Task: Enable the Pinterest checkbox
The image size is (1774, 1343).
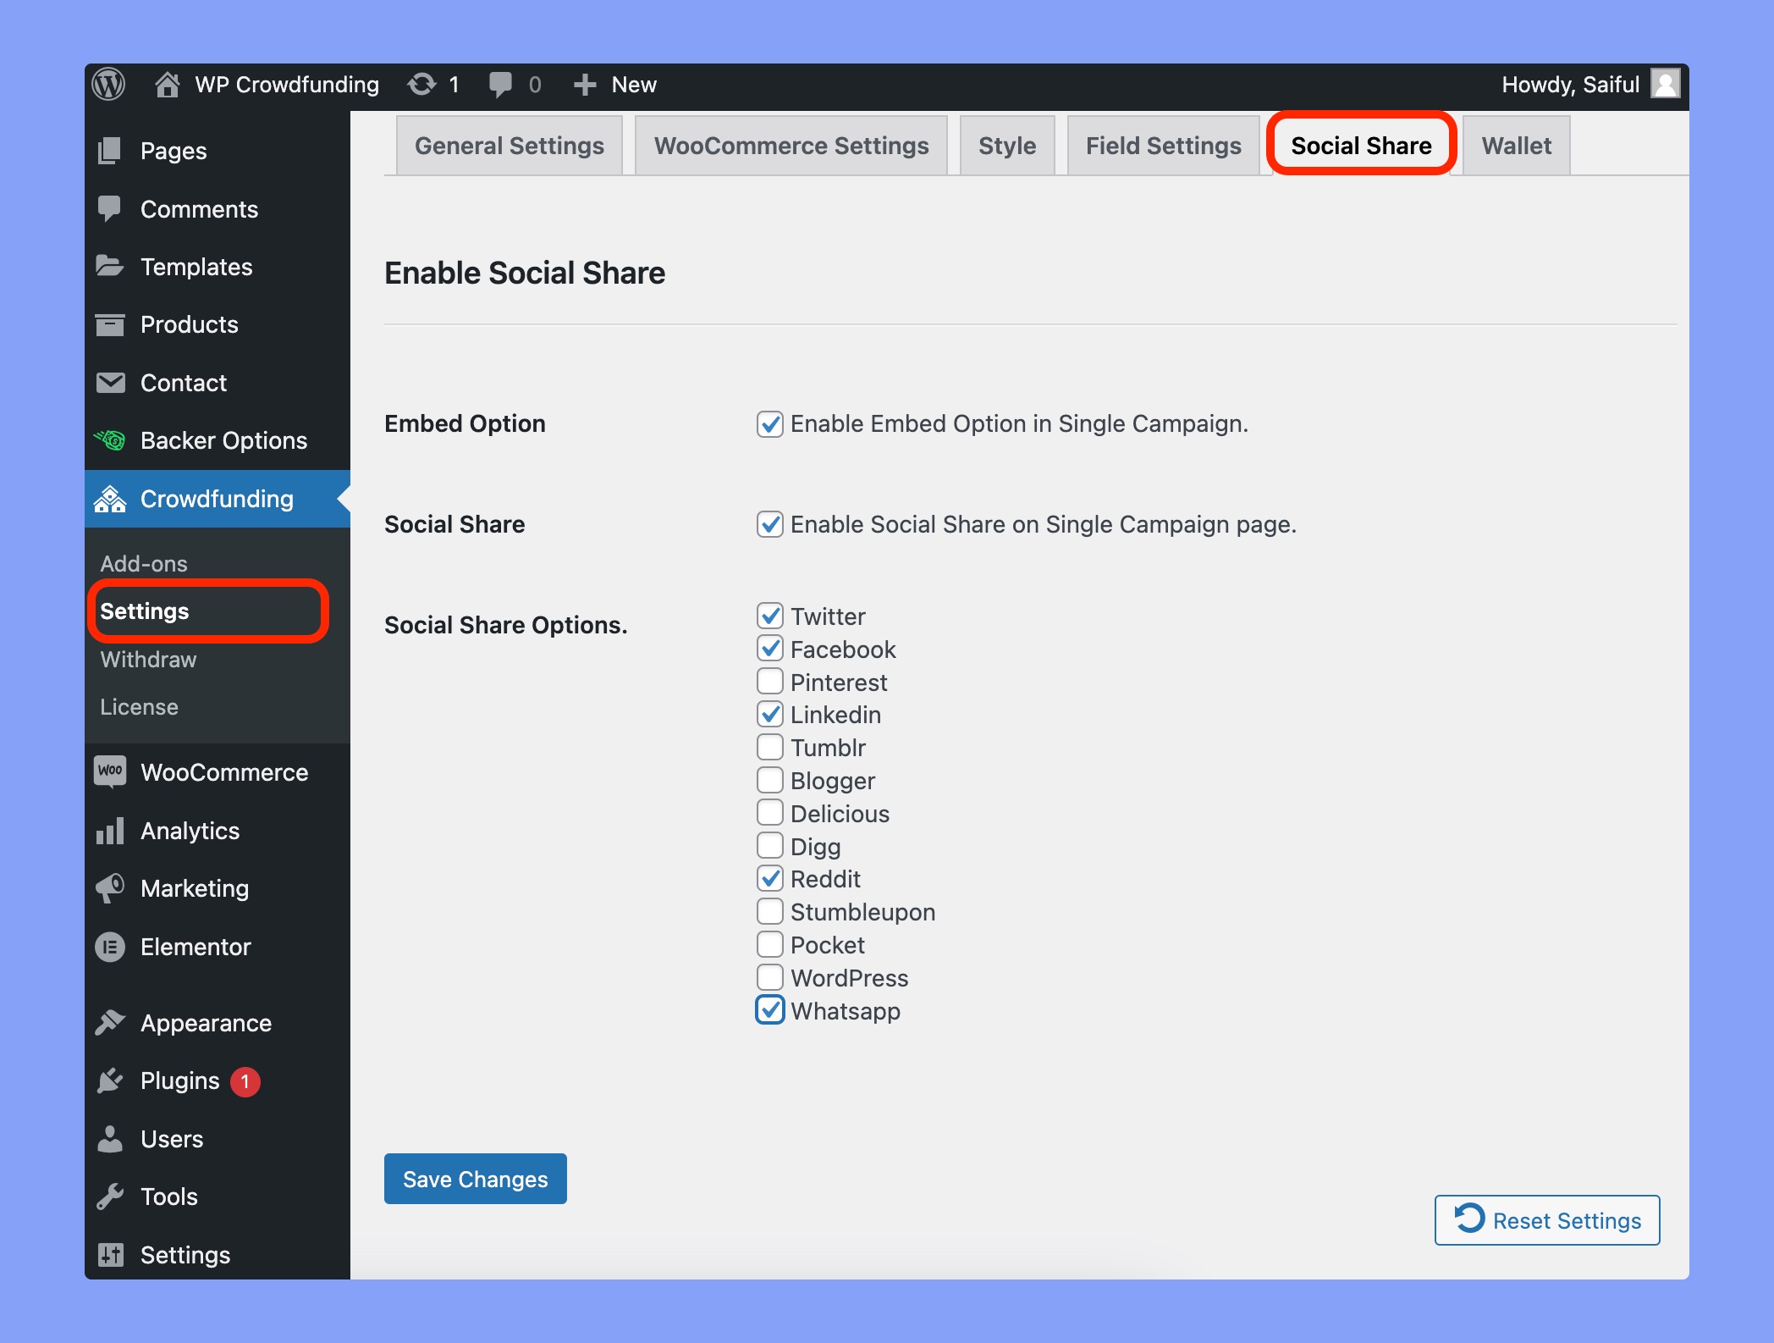Action: pos(769,681)
